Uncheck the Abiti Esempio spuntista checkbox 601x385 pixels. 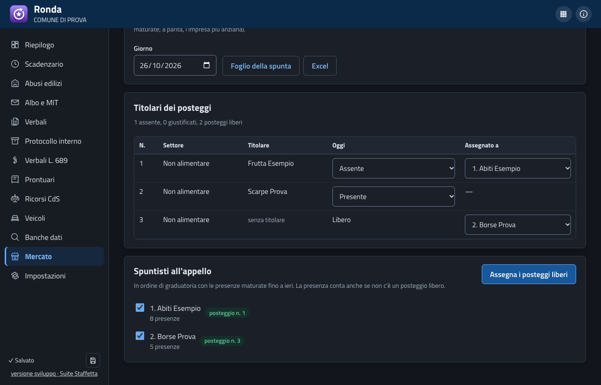coord(140,308)
